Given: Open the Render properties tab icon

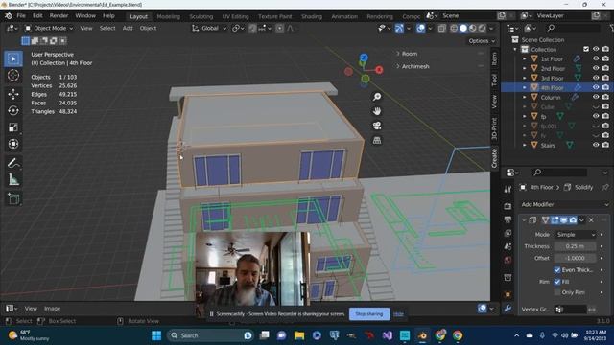Looking at the screenshot, I should point(508,206).
